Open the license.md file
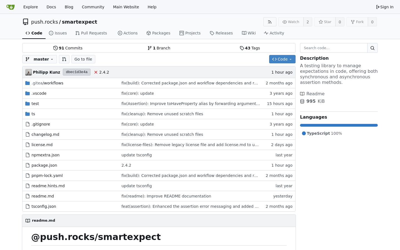 [x=42, y=145]
